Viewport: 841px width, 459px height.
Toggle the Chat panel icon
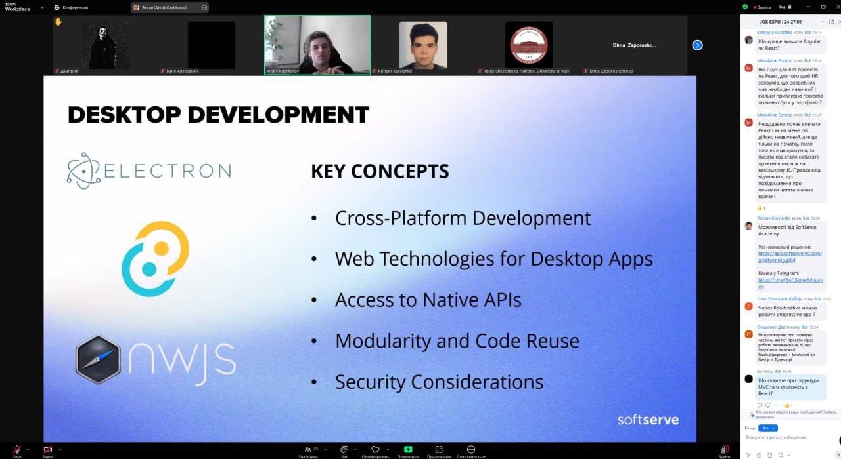point(344,451)
